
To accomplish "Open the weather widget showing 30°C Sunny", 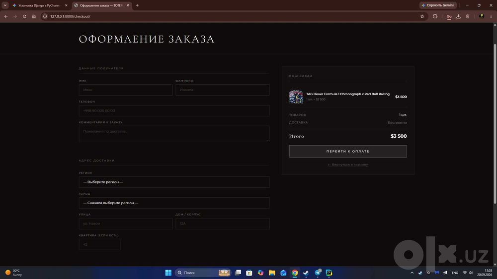I will pos(13,273).
